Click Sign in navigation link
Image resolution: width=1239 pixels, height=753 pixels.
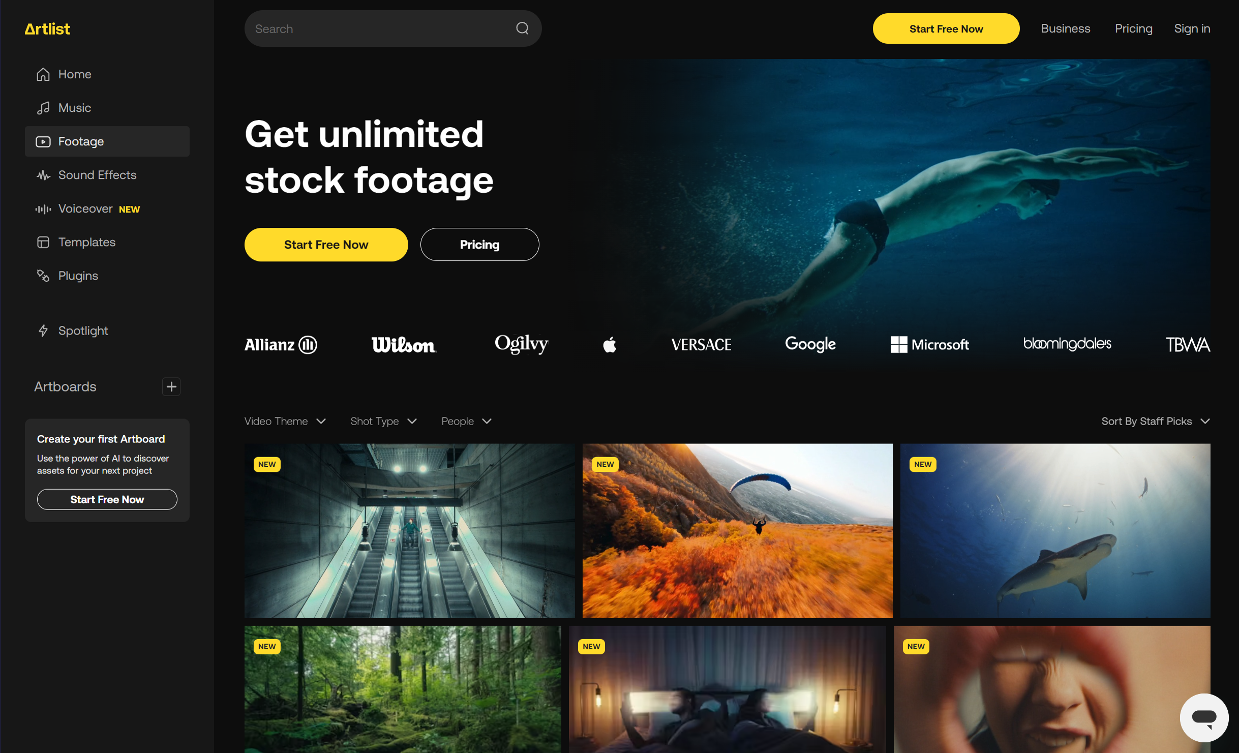pyautogui.click(x=1193, y=28)
